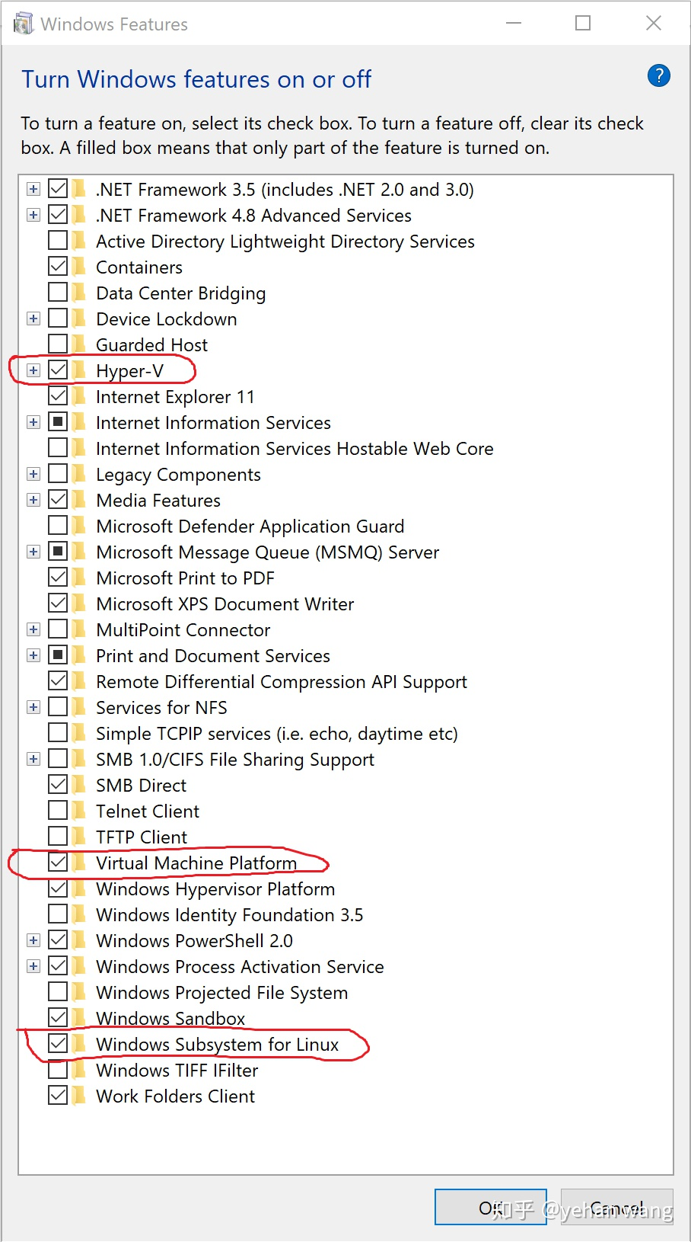Expand the Services for NFS node

(x=33, y=707)
